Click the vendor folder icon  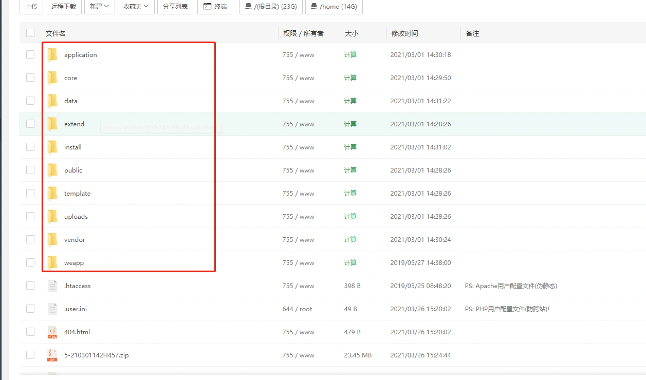pos(52,239)
